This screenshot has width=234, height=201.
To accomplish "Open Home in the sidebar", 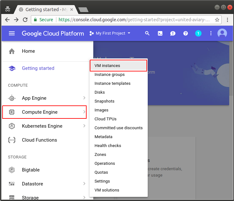I will pyautogui.click(x=28, y=51).
